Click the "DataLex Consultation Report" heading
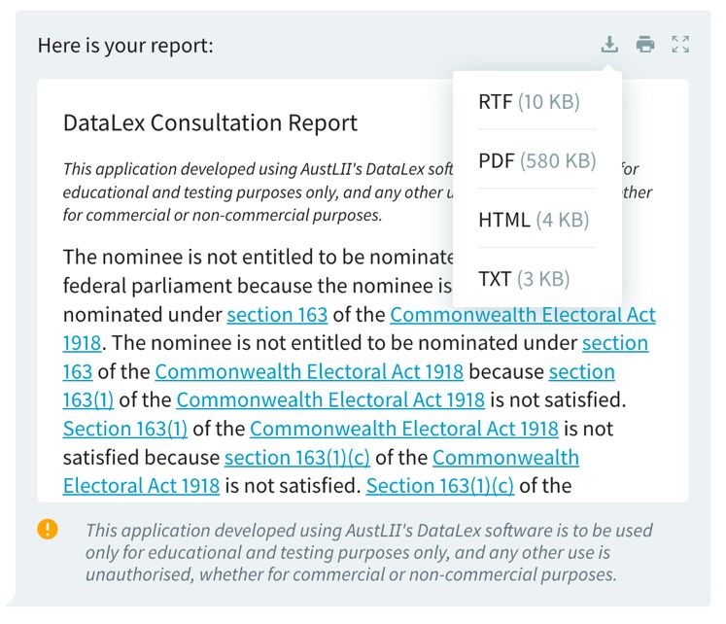 210,123
